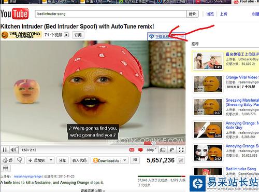Flag this video as inappropriate
Viewport: 259px width, 192px height.
point(135,160)
